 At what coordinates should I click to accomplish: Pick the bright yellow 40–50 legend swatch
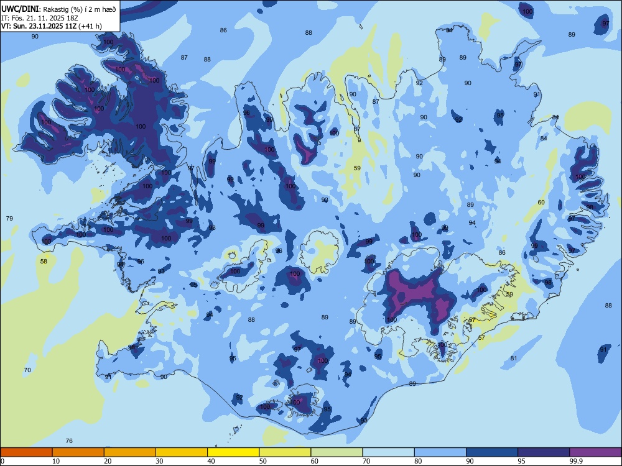coord(233,452)
